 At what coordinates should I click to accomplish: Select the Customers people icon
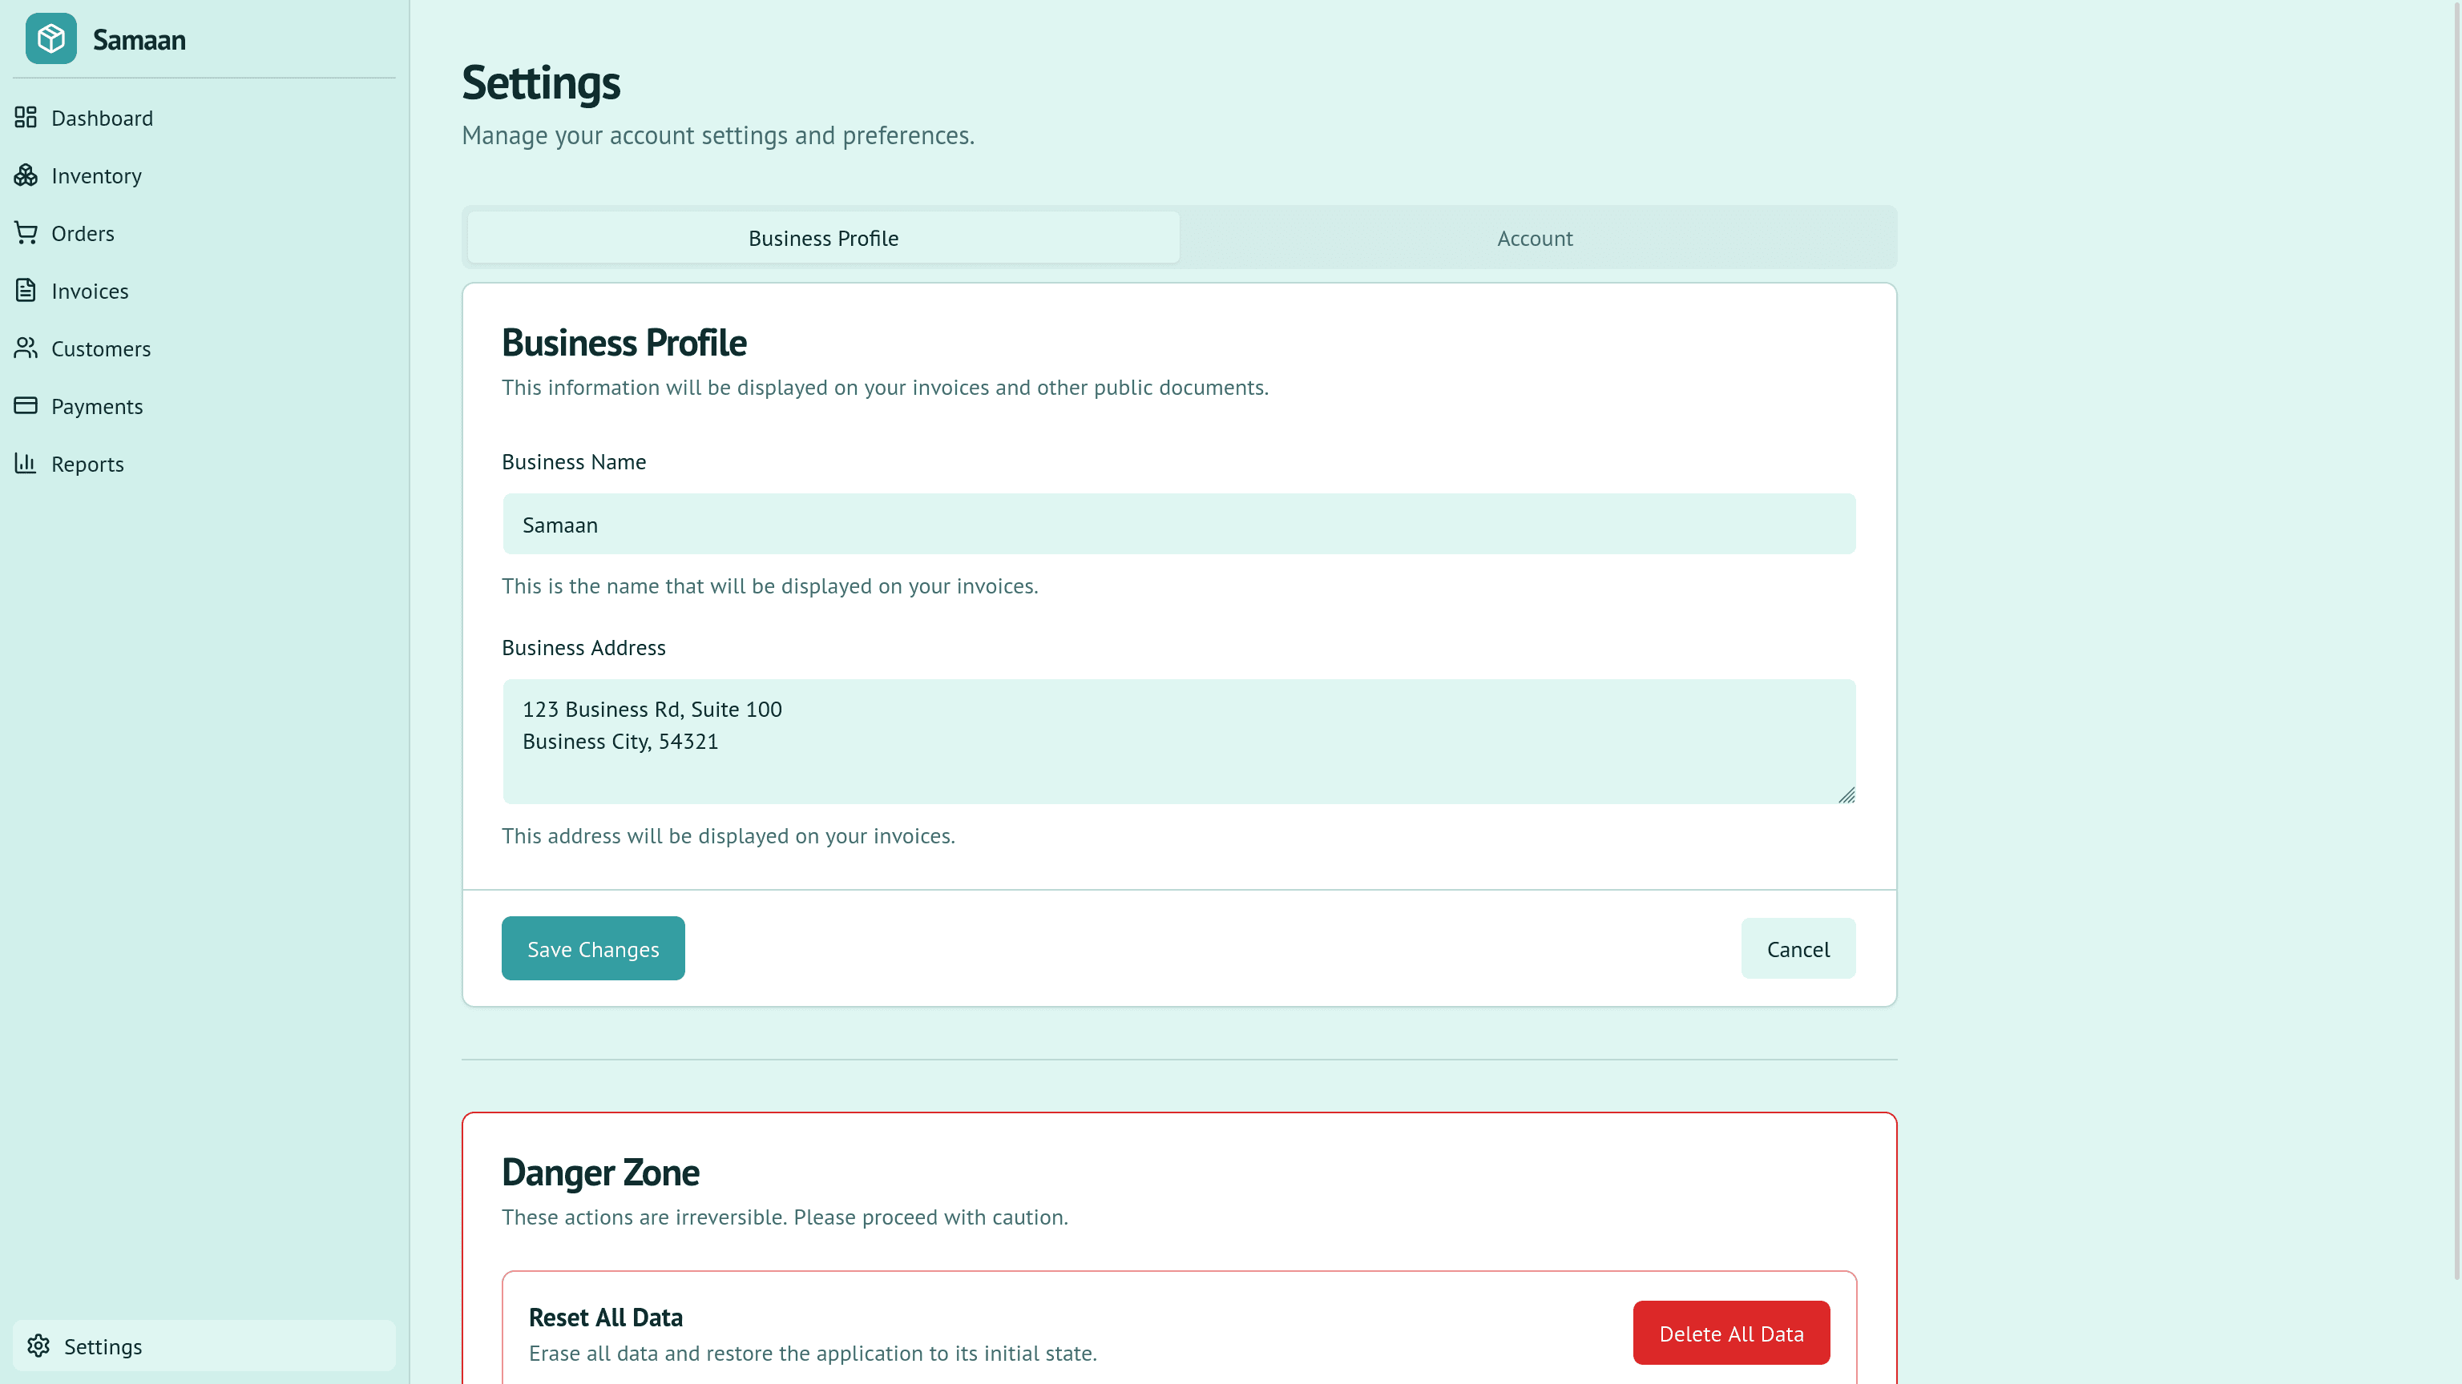(x=26, y=348)
